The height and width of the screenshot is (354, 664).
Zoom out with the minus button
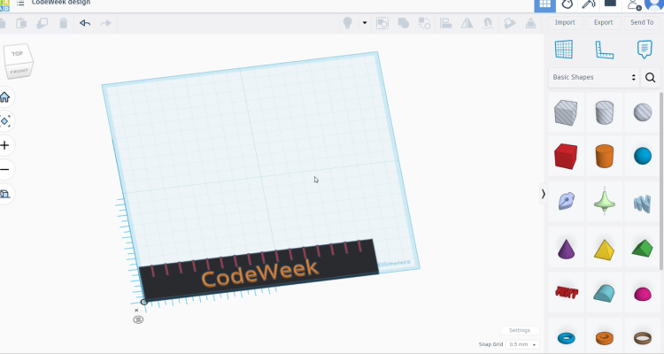tap(5, 169)
